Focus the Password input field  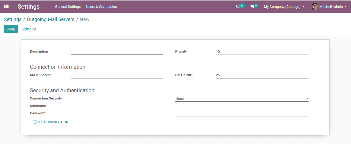[x=242, y=114]
